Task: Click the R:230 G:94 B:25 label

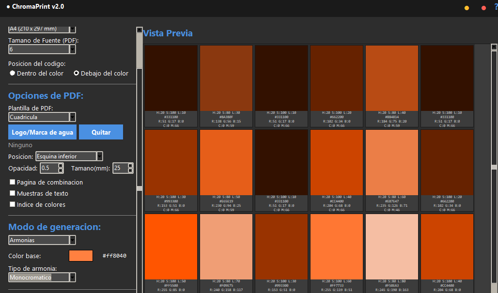Action: (226, 205)
